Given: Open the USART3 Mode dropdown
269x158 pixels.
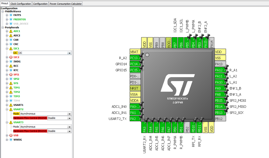Looking at the screenshot, I should tap(69, 127).
